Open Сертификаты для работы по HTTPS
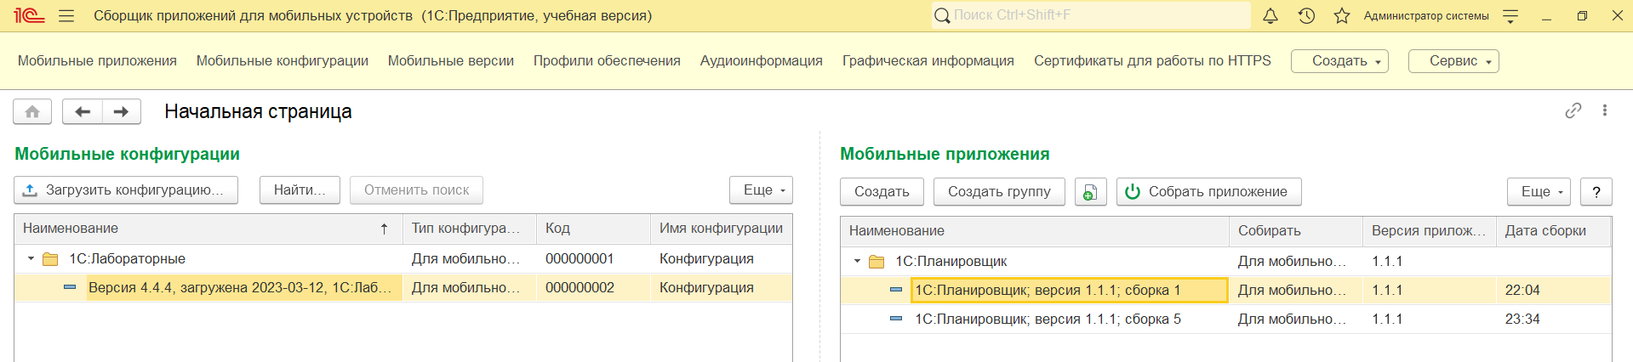This screenshot has height=362, width=1633. (1152, 61)
